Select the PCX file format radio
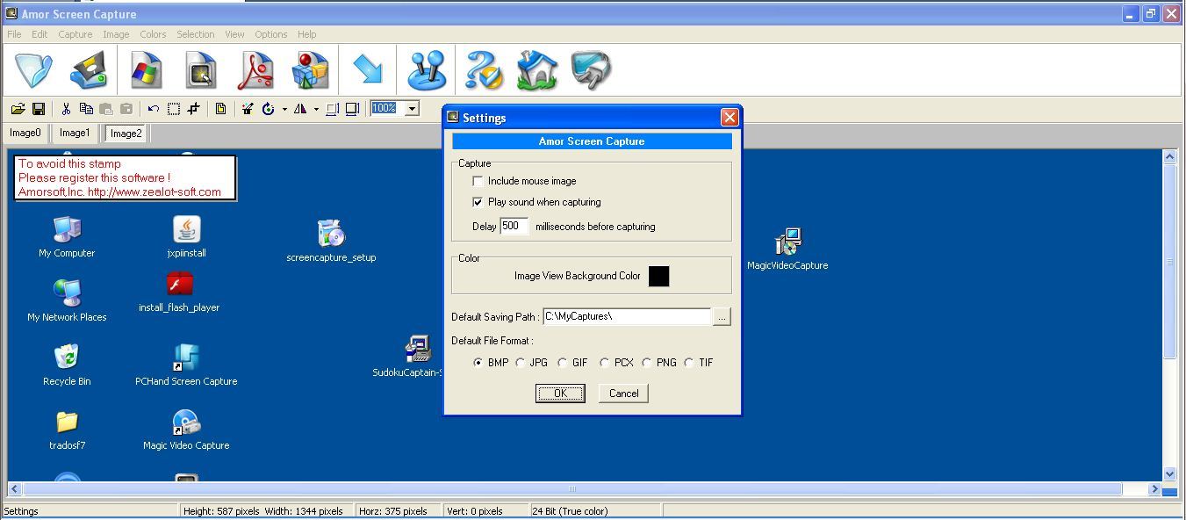This screenshot has width=1186, height=520. coord(604,363)
